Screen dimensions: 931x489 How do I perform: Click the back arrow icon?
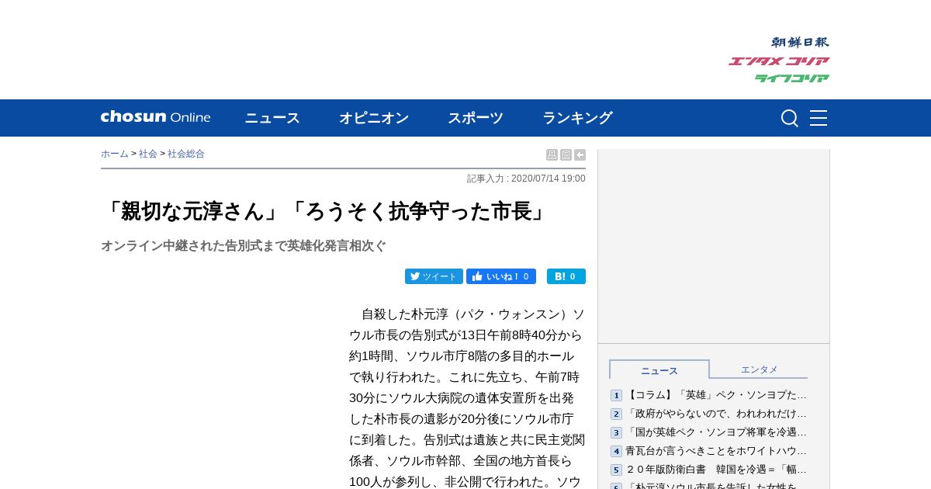[x=580, y=154]
